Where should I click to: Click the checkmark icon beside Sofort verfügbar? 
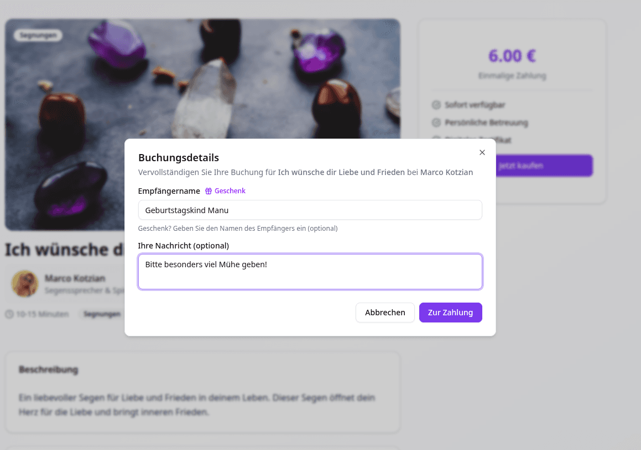click(436, 104)
